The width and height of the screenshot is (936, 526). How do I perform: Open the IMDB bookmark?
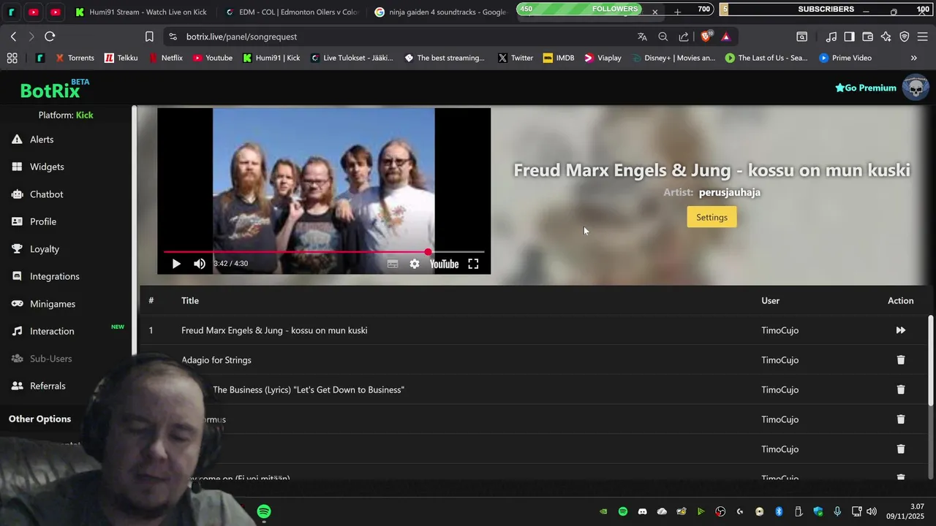559,58
